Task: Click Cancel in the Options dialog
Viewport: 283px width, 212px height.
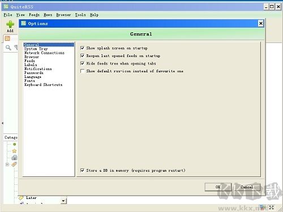Action: pos(247,187)
